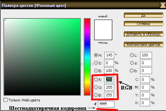Click the Y yellow percent field
The height and width of the screenshot is (111, 166).
pyautogui.click(x=145, y=95)
